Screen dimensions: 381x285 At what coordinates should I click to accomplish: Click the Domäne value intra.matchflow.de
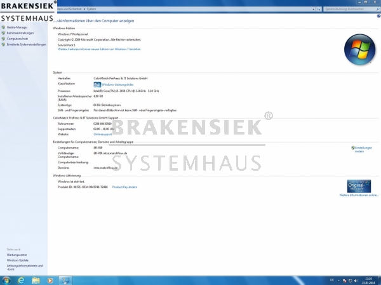point(105,168)
